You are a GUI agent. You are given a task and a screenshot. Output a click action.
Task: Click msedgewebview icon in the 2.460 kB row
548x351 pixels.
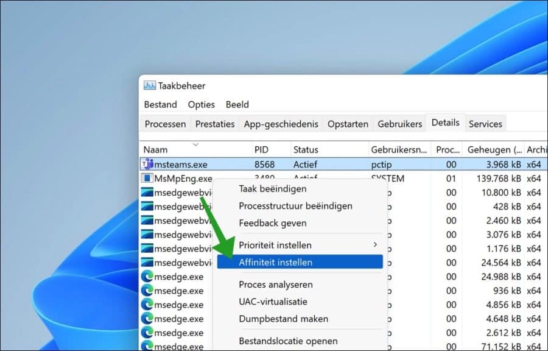click(x=147, y=220)
